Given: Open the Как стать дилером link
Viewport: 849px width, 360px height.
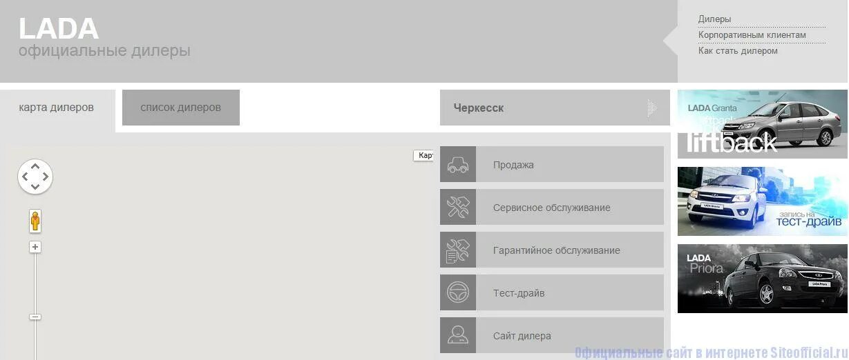Looking at the screenshot, I should pos(738,51).
